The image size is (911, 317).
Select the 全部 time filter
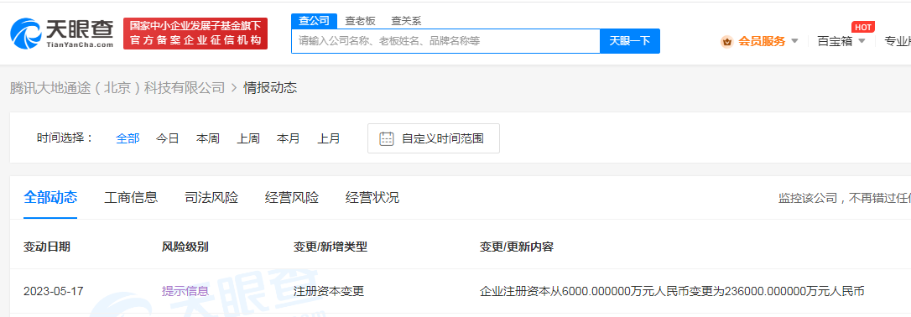(x=128, y=138)
